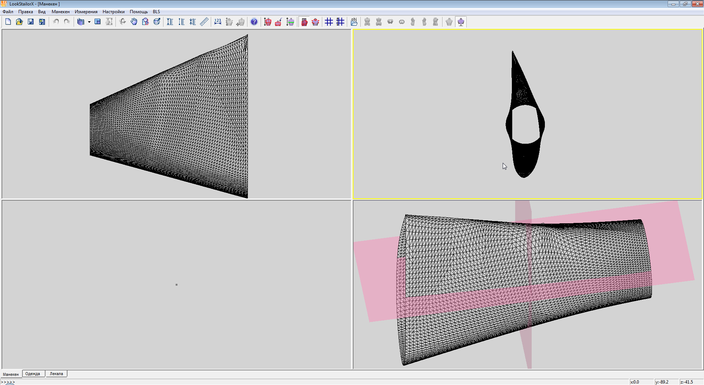Open a file with the folder icon
The height and width of the screenshot is (385, 704).
click(19, 22)
